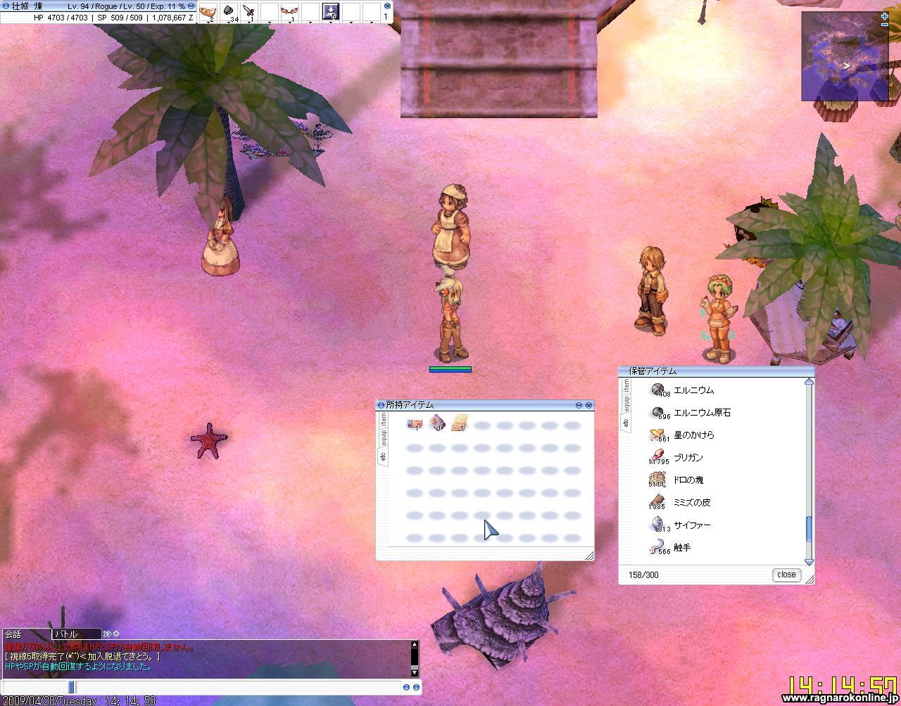
Task: Click the 星のかけら item name
Action: (x=693, y=435)
